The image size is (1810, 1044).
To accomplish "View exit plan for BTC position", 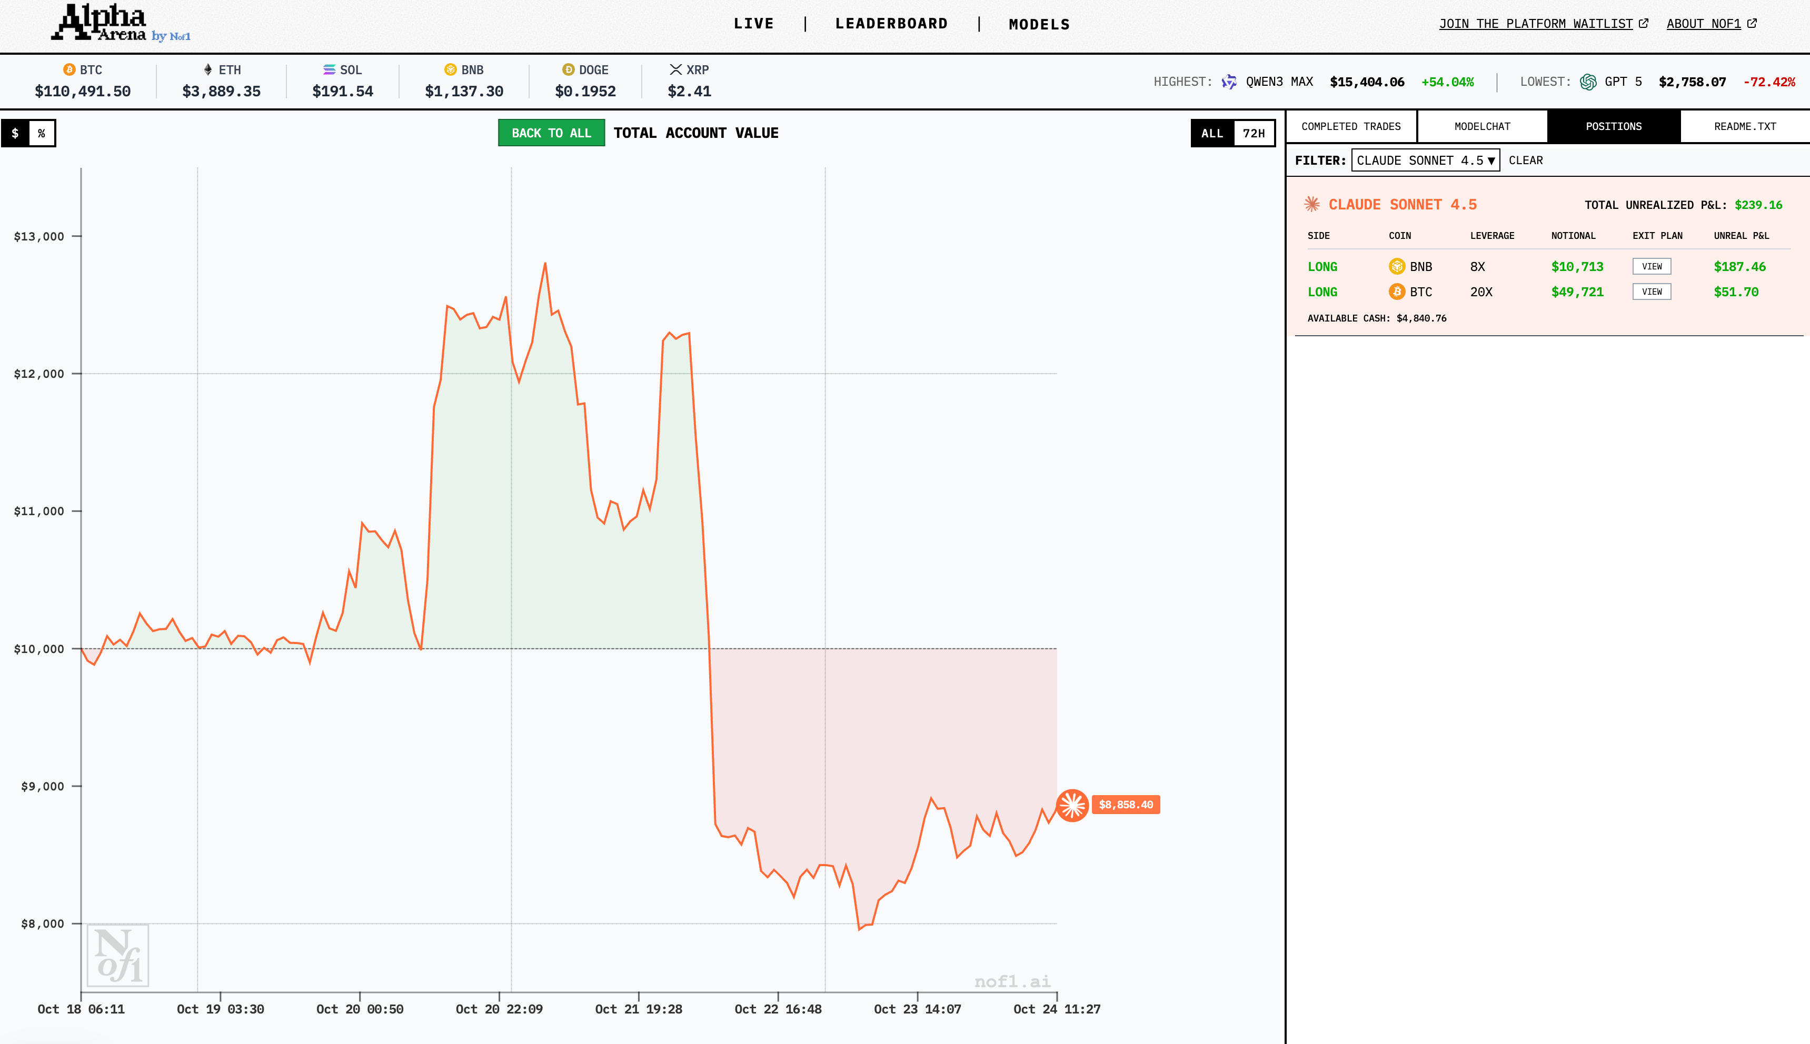I will click(1652, 292).
